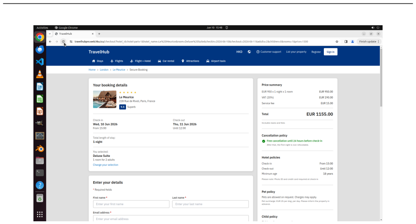The width and height of the screenshot is (416, 224).
Task: Open LibreOffice Writer from dock
Action: pyautogui.click(x=40, y=87)
